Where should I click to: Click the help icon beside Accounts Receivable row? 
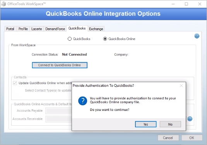[x=190, y=119]
